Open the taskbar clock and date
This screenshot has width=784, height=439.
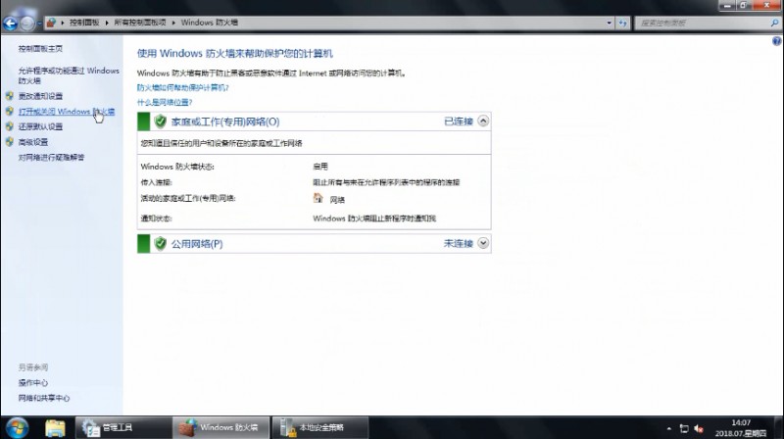click(741, 428)
